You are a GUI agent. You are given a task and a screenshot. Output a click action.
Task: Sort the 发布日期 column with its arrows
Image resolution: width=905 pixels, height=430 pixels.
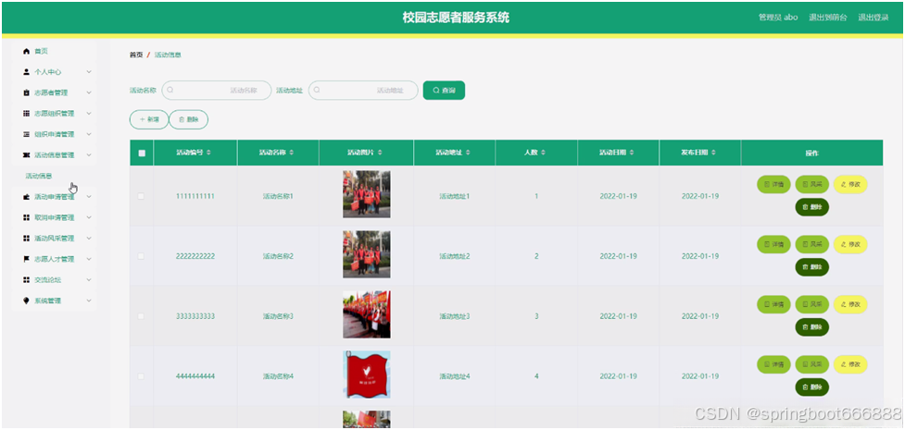pyautogui.click(x=714, y=153)
